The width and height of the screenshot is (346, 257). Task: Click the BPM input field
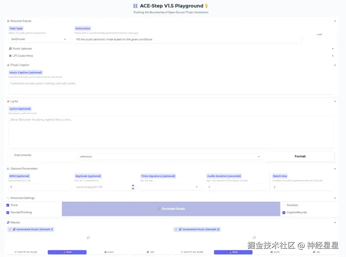tap(39, 187)
